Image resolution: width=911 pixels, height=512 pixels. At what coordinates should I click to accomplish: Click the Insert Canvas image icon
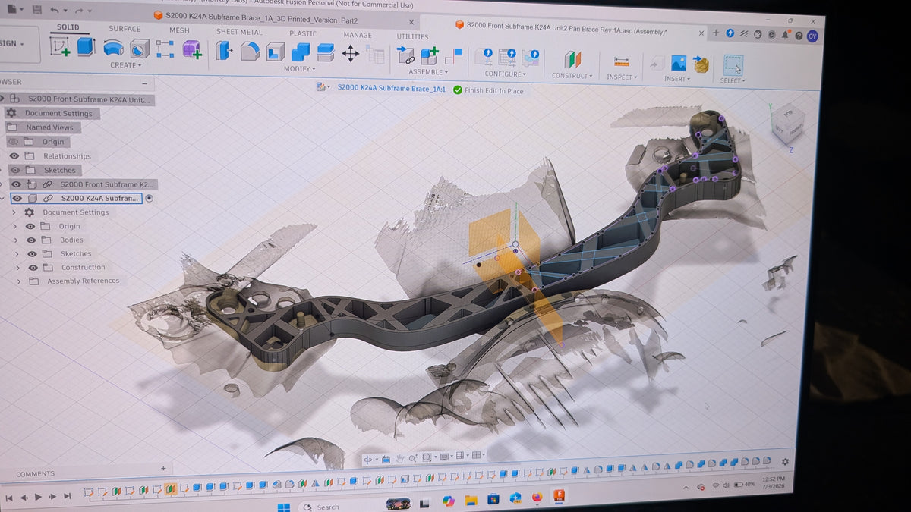[x=678, y=63]
